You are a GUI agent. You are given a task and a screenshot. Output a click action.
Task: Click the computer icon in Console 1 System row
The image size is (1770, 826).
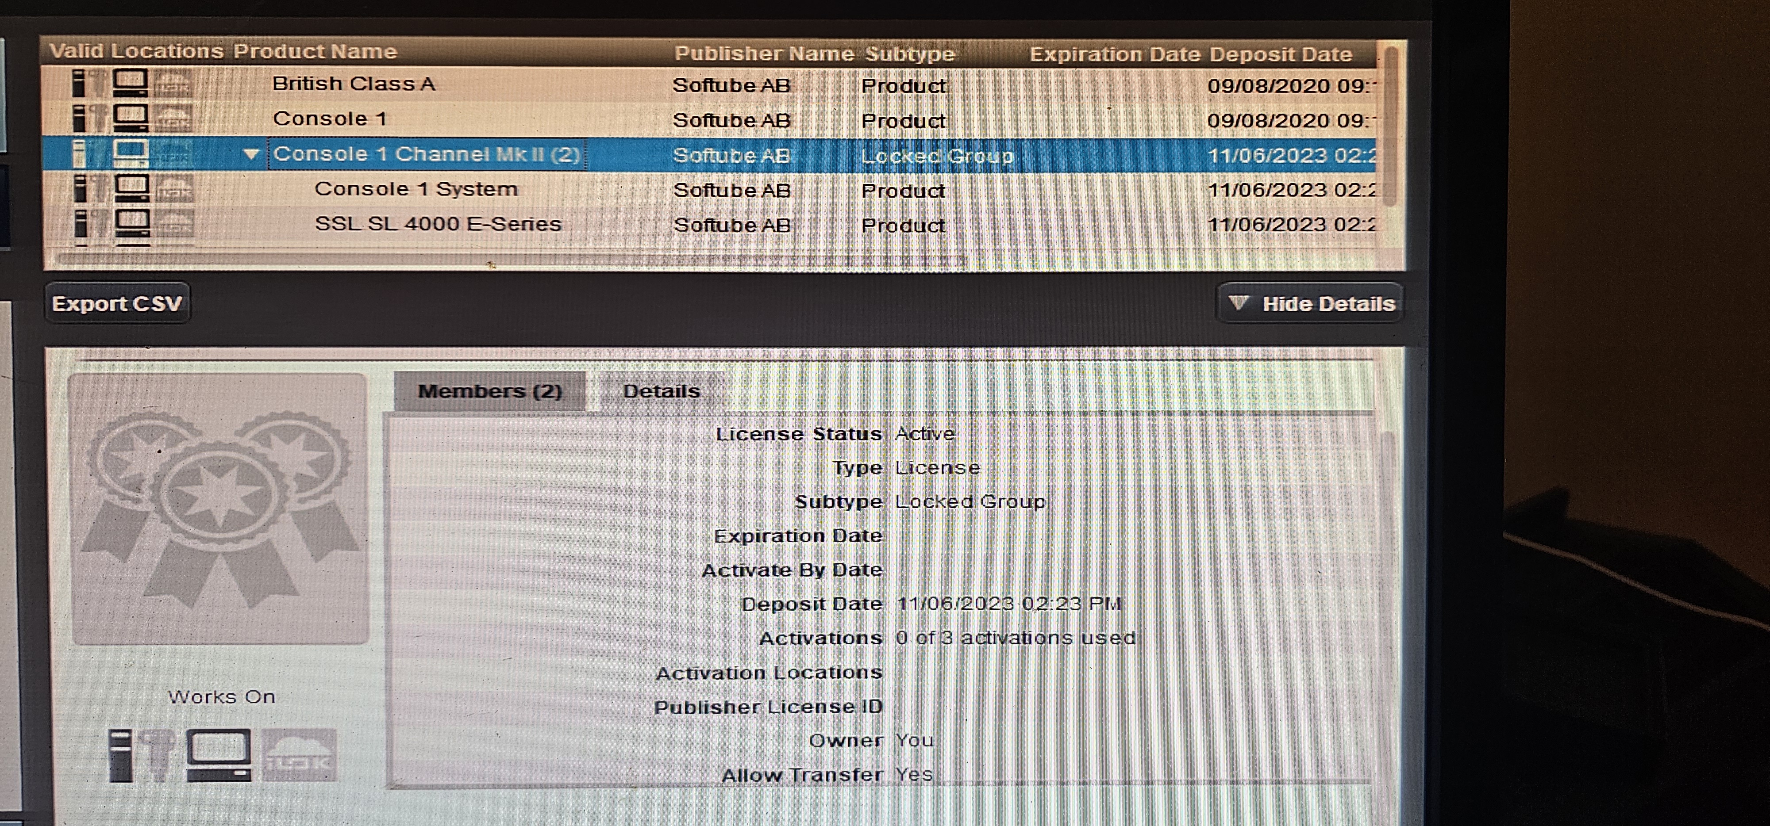[131, 189]
